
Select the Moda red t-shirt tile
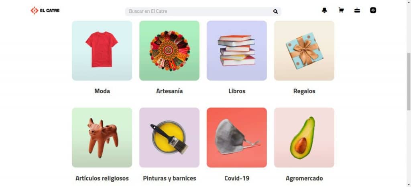click(102, 51)
